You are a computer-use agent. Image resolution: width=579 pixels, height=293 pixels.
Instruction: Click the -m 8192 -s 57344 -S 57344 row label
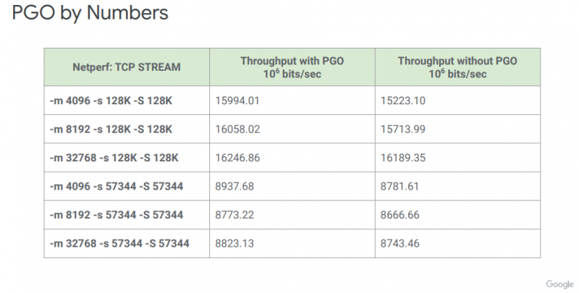(x=117, y=215)
